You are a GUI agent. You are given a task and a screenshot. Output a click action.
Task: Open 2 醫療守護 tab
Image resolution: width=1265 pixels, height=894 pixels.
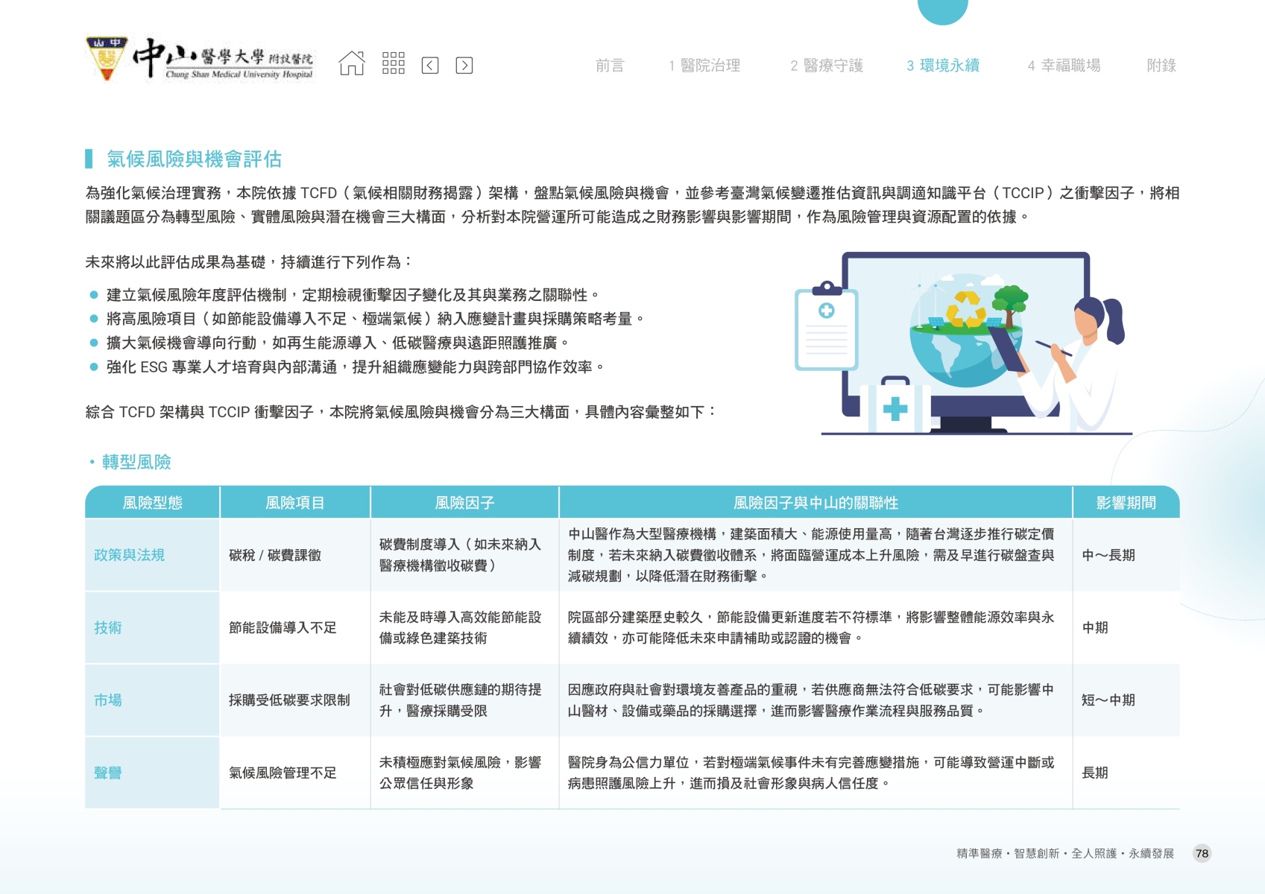(827, 66)
